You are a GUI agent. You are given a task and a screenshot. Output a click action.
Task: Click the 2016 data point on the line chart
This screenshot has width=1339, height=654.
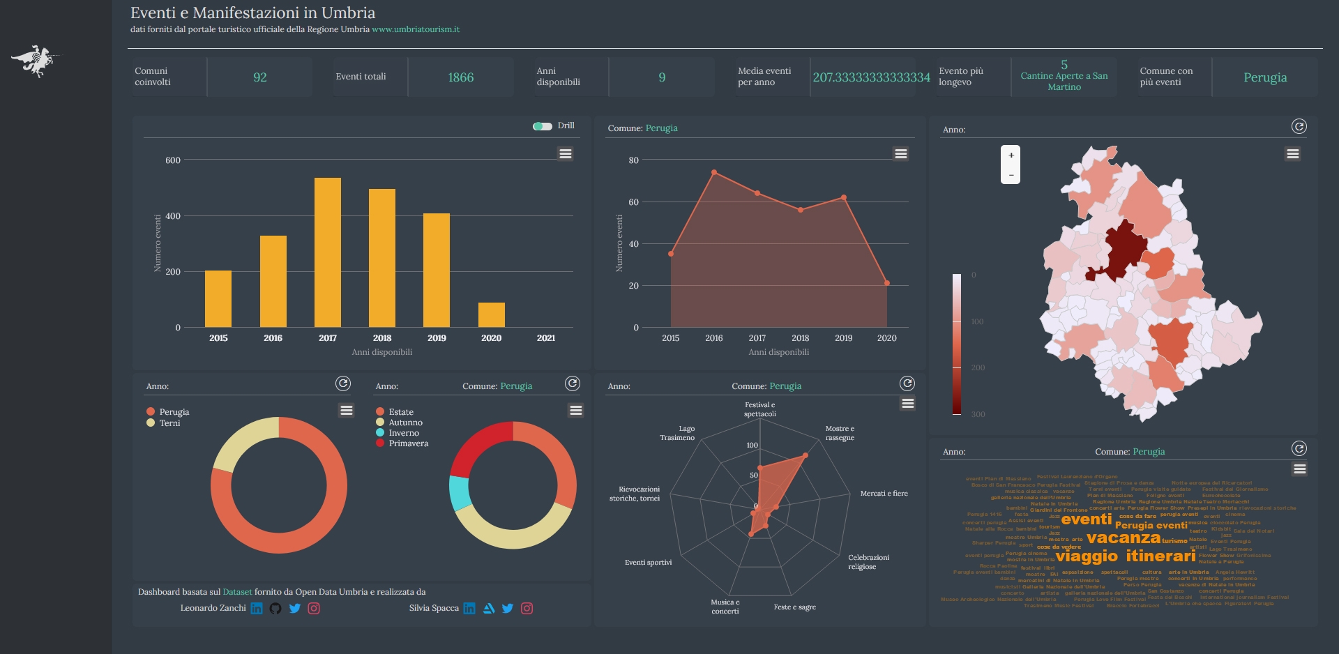coord(714,172)
